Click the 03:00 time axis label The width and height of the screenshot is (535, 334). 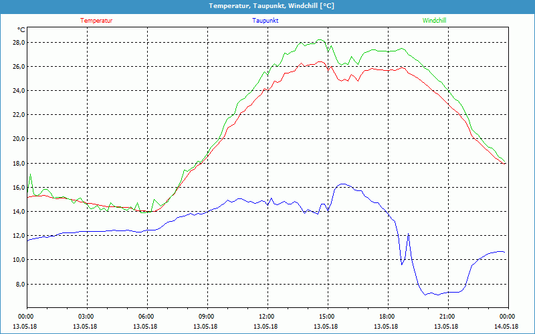point(86,316)
